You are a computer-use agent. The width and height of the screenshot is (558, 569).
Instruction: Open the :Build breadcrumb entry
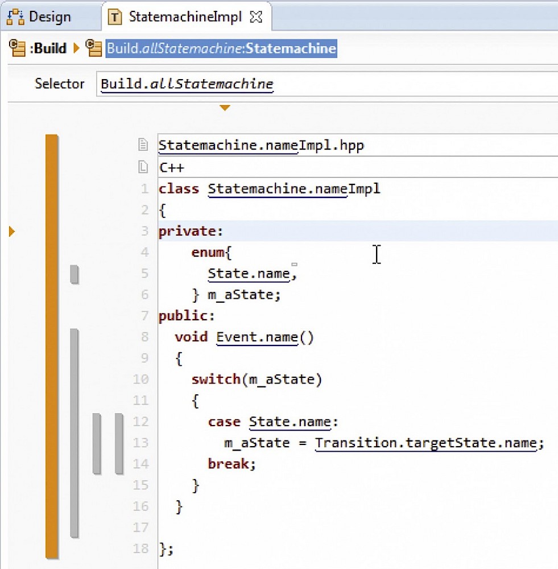point(48,48)
